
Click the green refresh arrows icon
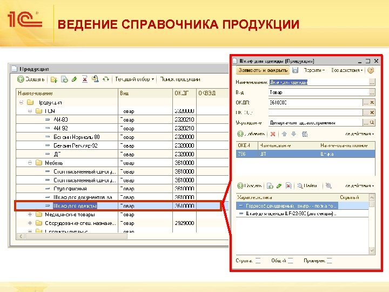[106, 79]
